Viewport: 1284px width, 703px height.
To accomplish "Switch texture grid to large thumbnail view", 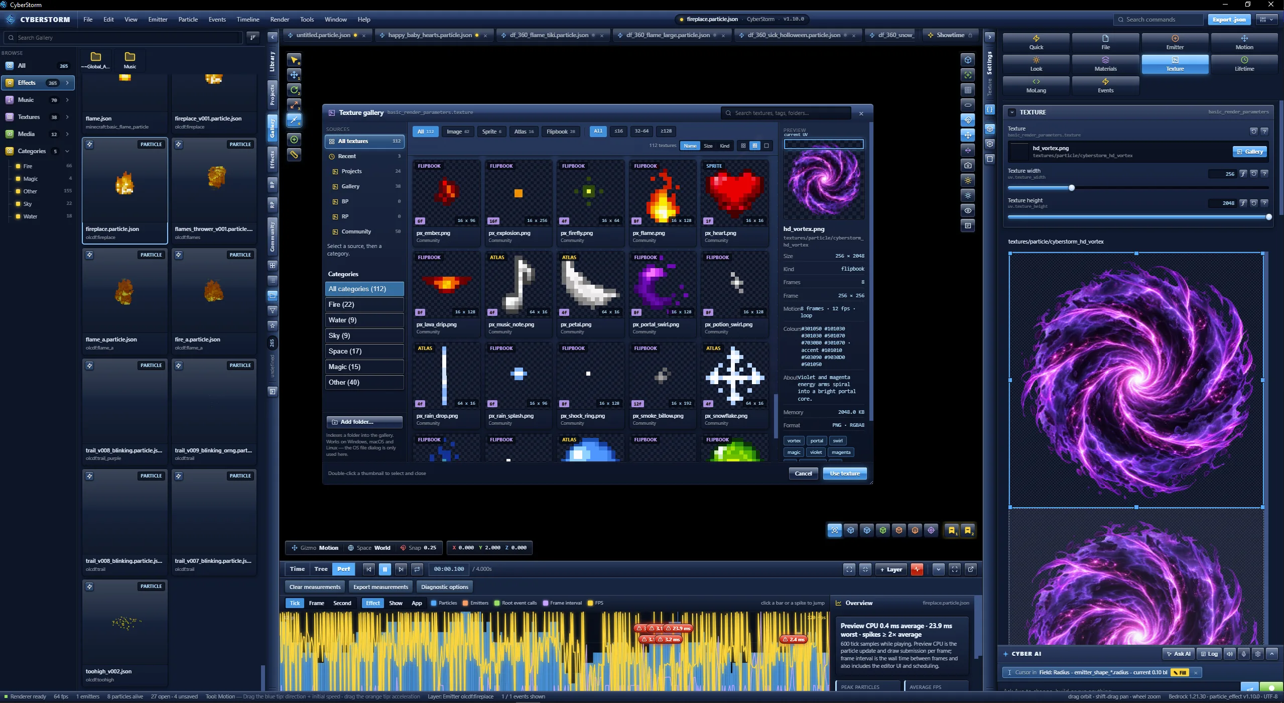I will point(766,146).
